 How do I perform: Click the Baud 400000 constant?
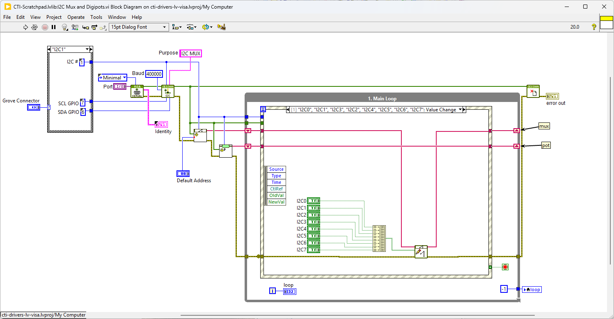154,74
